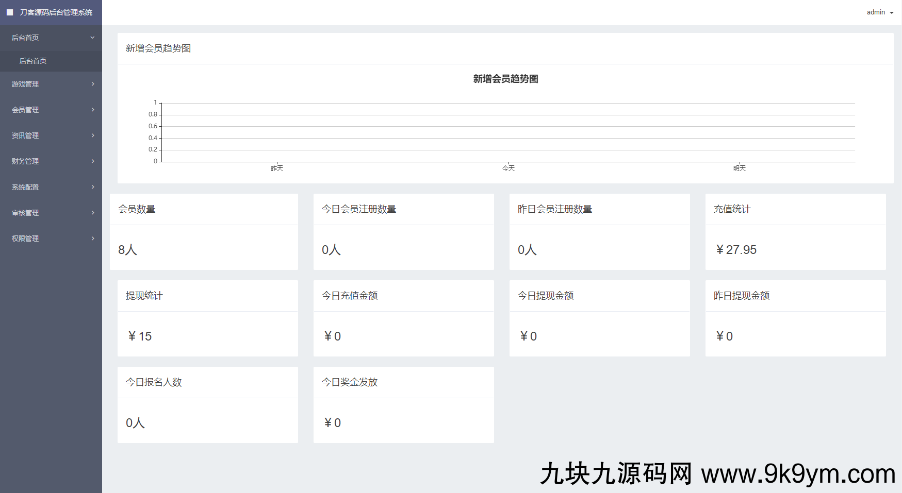Click the 提现统计 card value ¥15
Image resolution: width=902 pixels, height=493 pixels.
(140, 336)
